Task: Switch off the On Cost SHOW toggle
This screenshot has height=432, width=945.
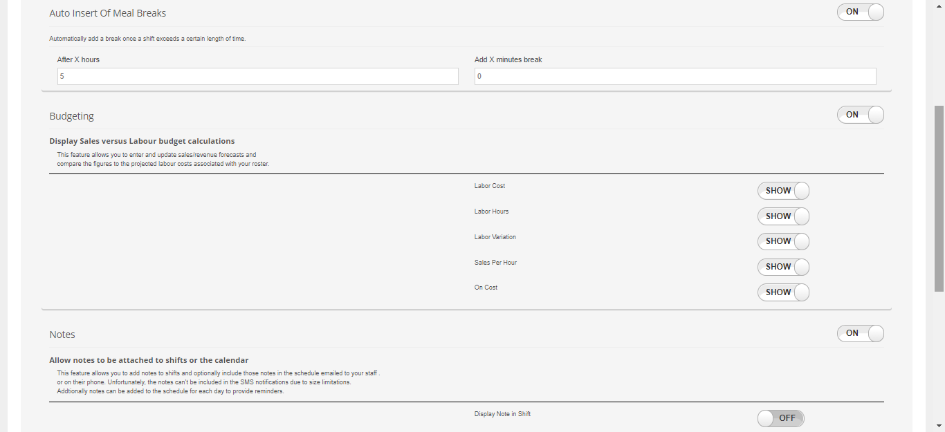Action: (x=783, y=292)
